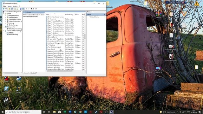Click Weitere Aktionen in the Aktionen pane

[x=95, y=17]
